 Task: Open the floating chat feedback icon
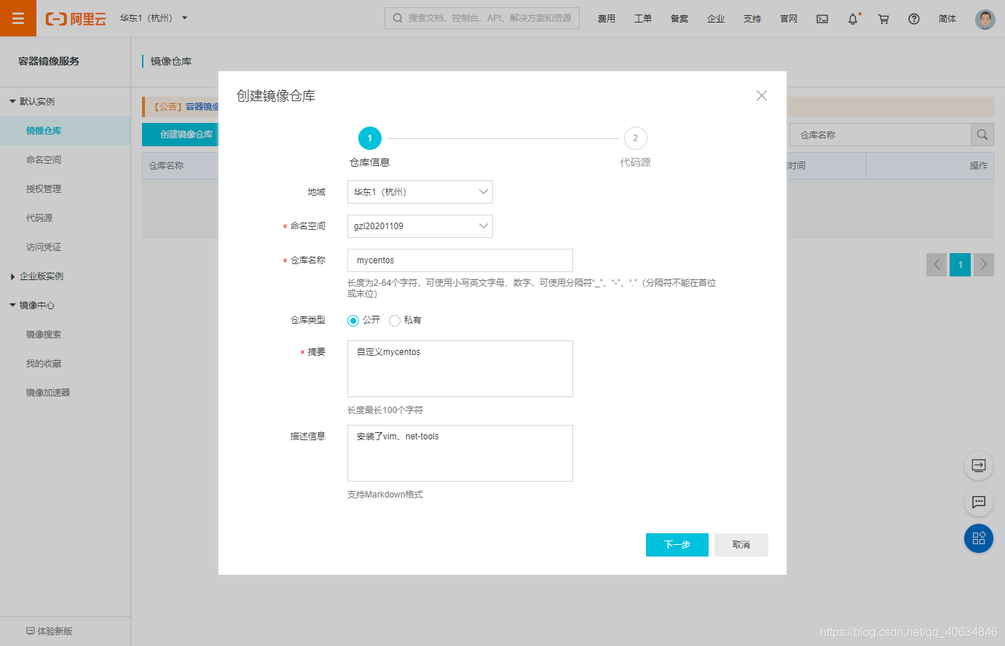(979, 502)
